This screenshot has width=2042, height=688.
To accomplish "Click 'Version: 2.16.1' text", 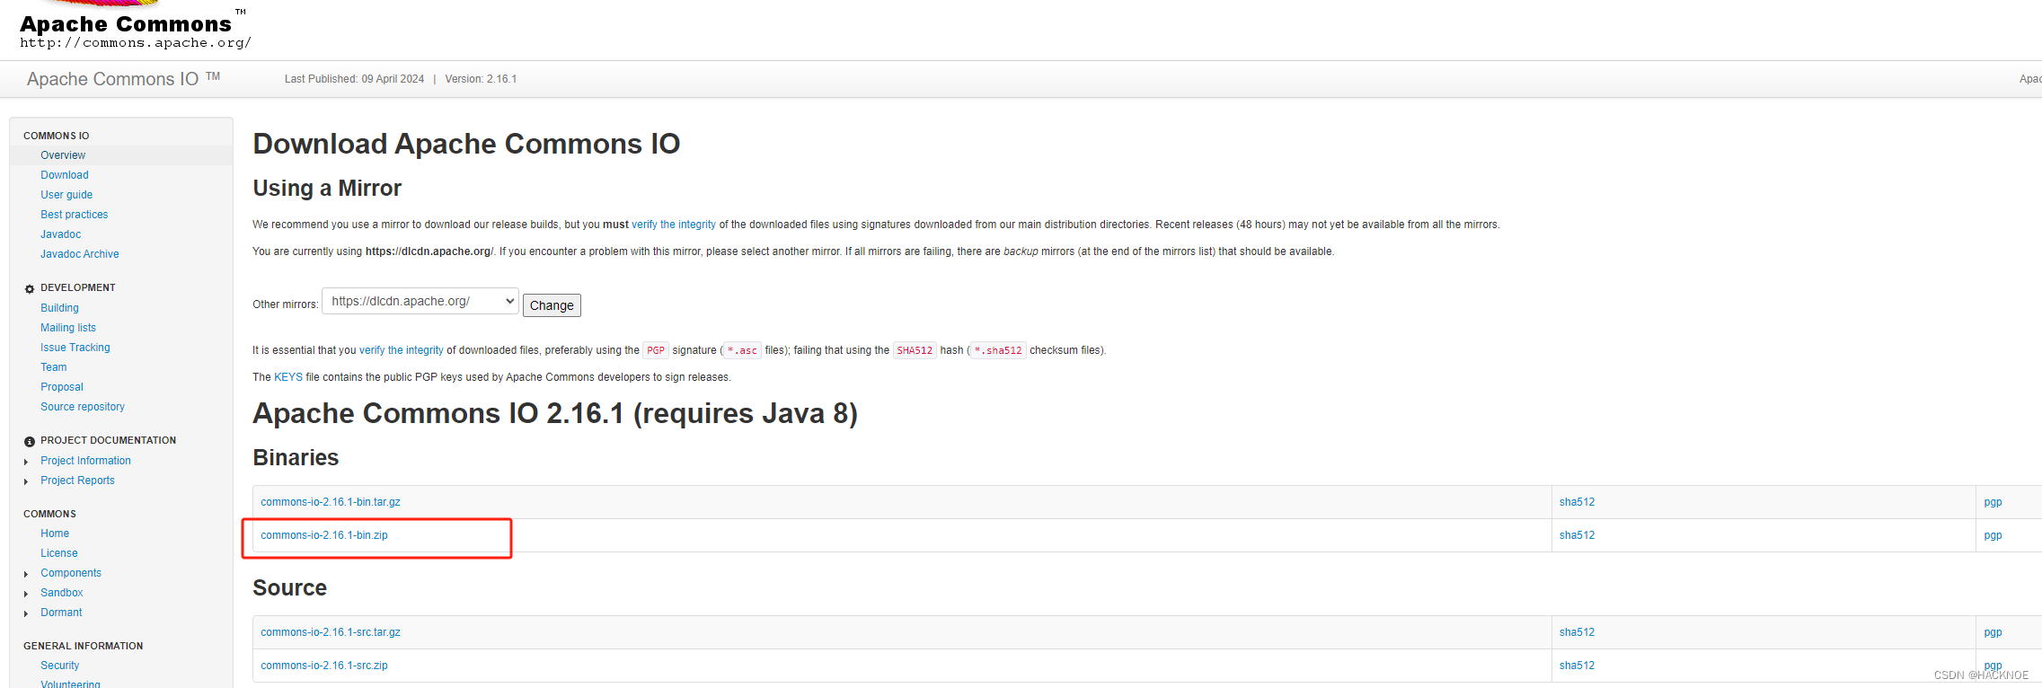I will click(x=481, y=79).
